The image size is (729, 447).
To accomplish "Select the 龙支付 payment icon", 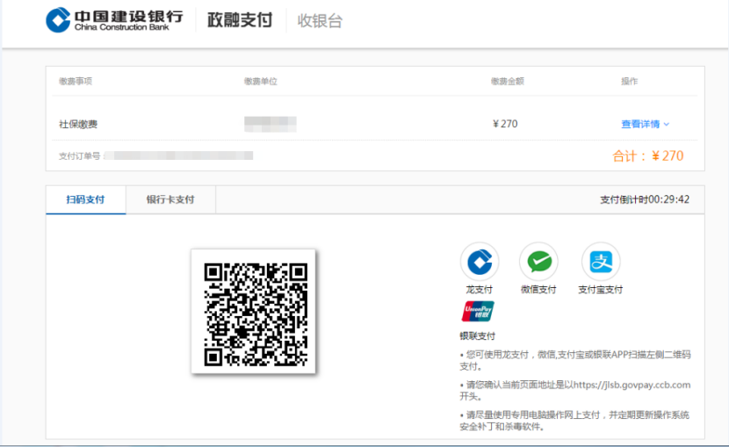I will tap(480, 262).
